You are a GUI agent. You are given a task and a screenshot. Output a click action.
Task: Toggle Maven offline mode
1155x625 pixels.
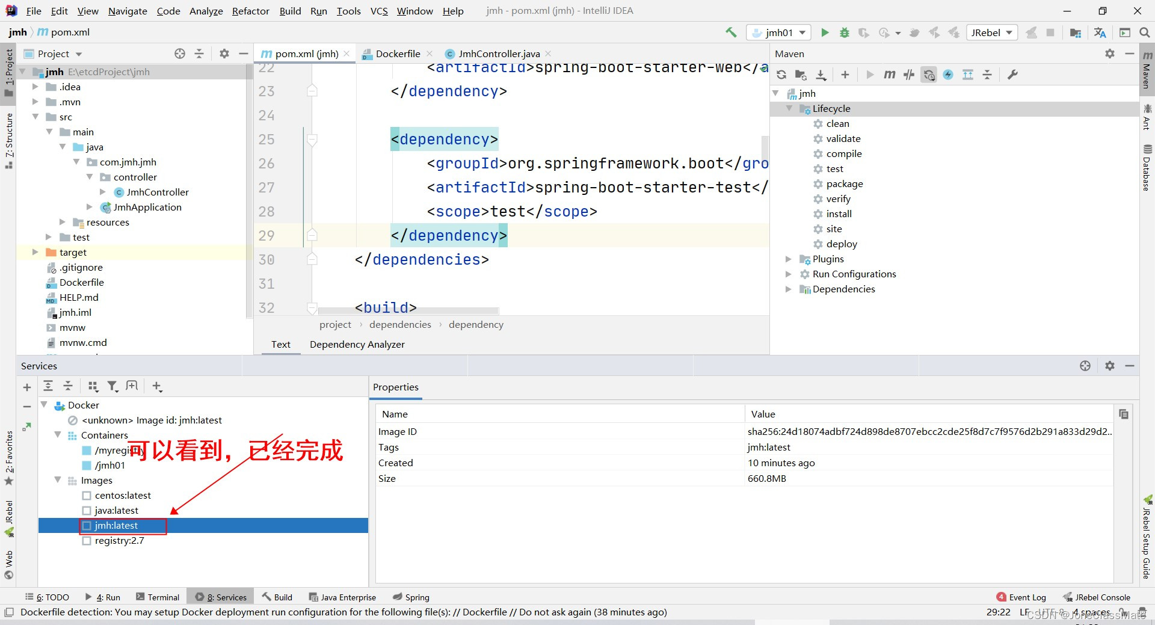tap(909, 75)
